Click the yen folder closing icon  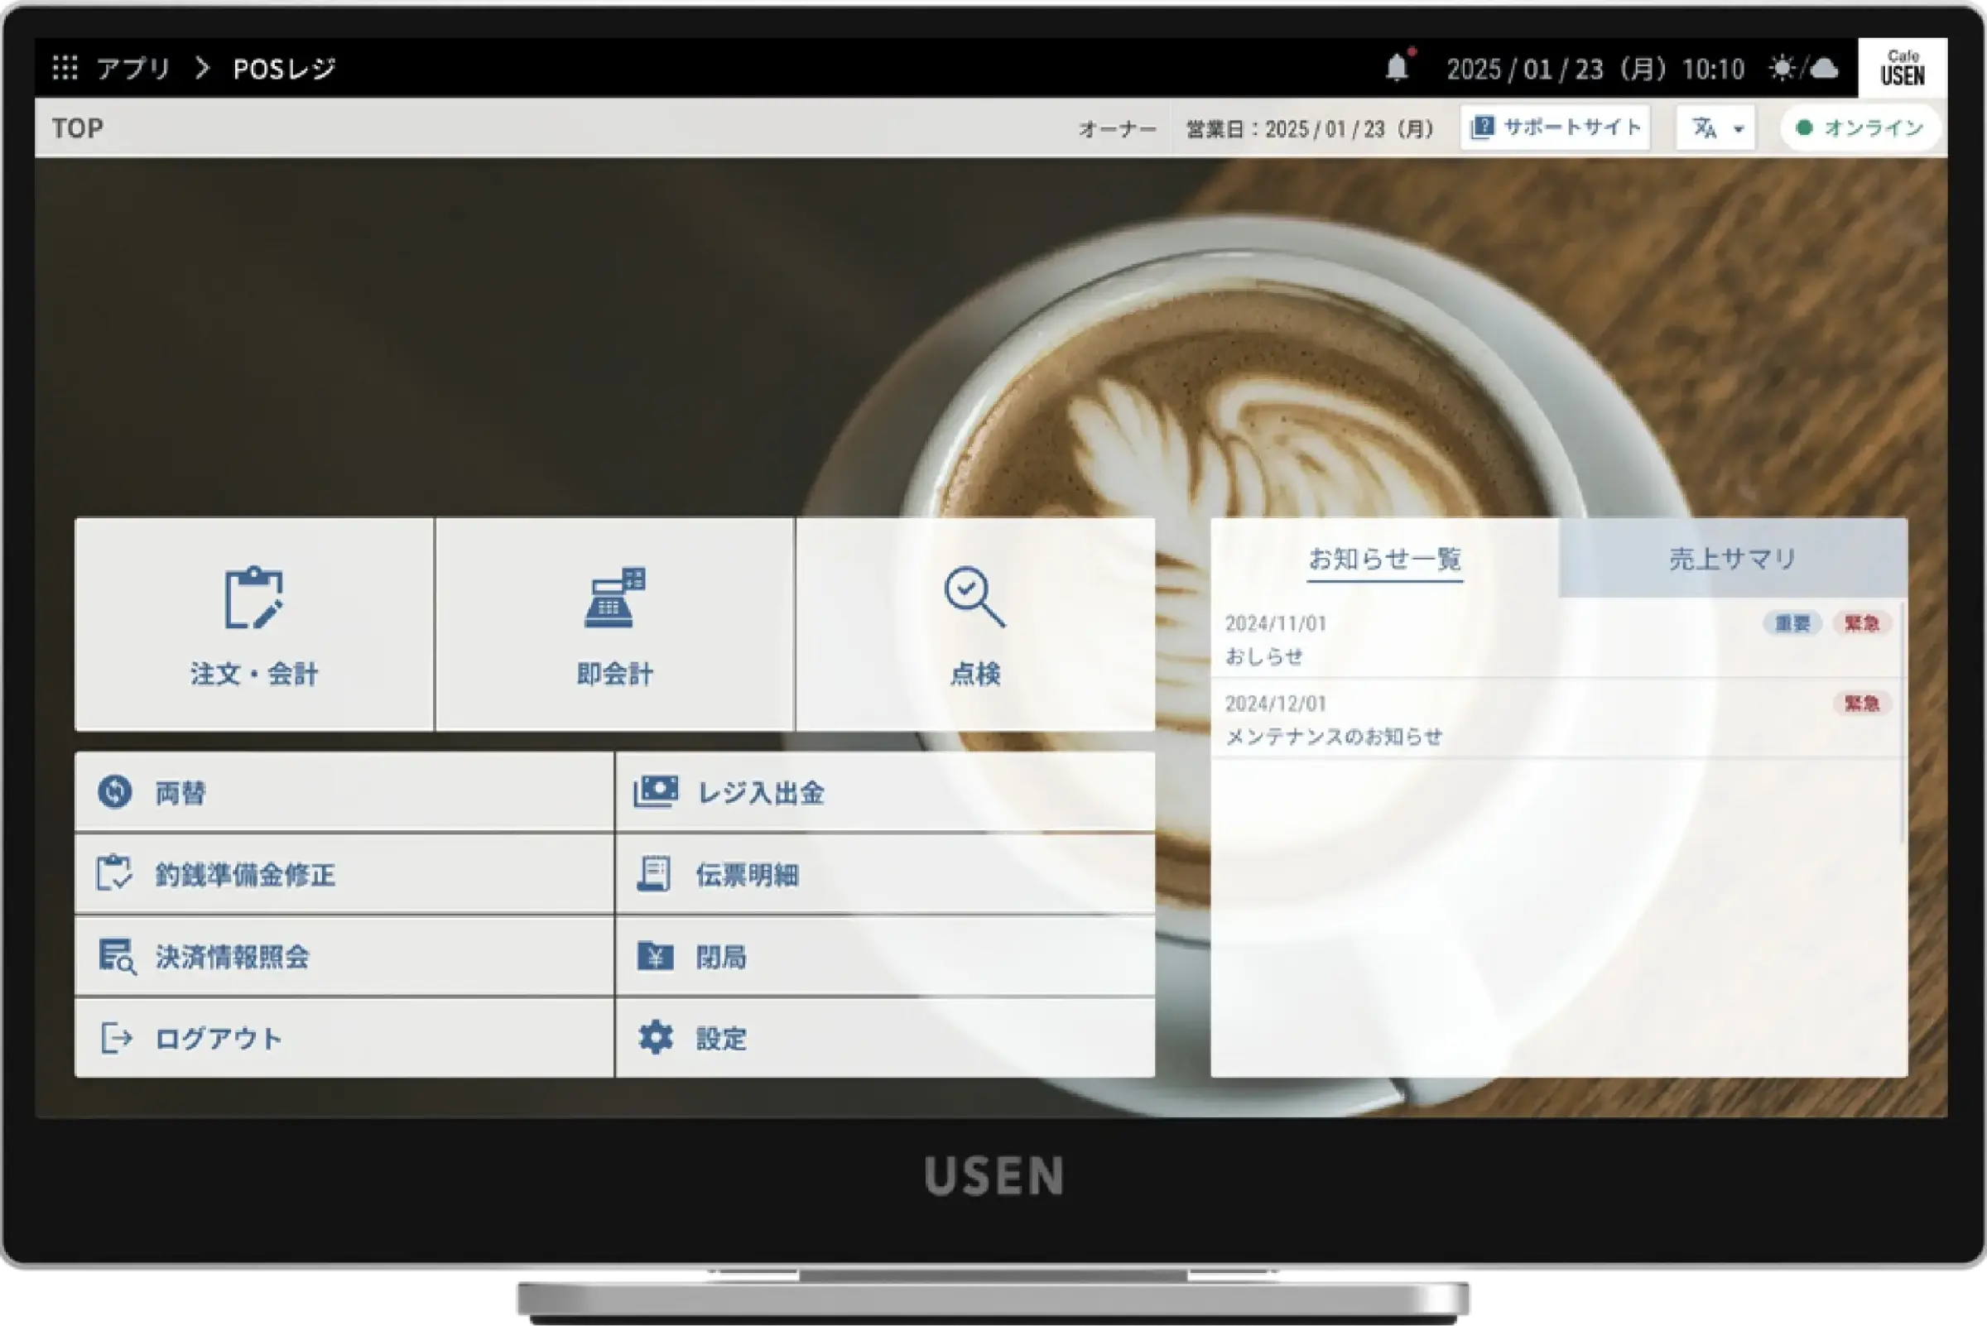(655, 957)
